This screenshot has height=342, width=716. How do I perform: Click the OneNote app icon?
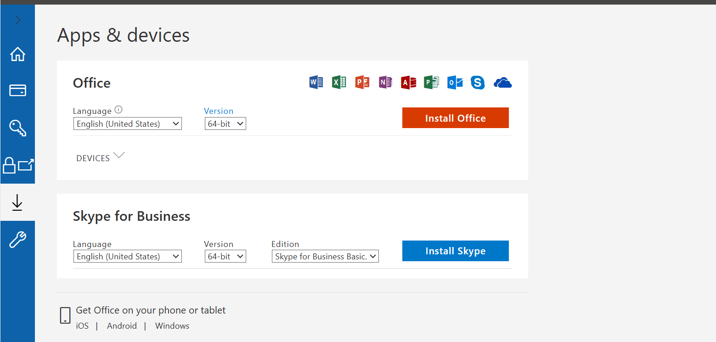(385, 82)
